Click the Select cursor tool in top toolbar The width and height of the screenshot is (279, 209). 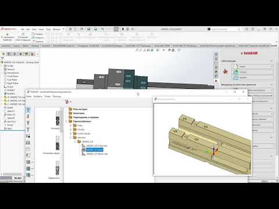[116, 29]
